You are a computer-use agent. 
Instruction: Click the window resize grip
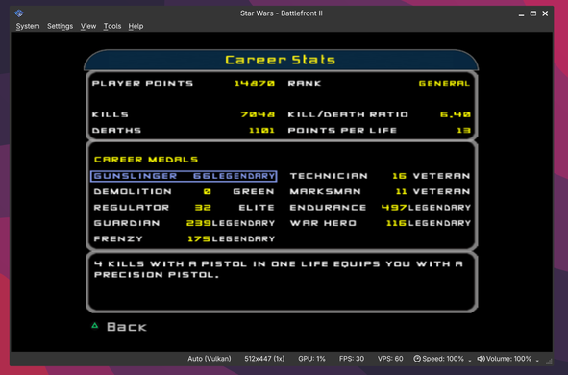pos(549,362)
